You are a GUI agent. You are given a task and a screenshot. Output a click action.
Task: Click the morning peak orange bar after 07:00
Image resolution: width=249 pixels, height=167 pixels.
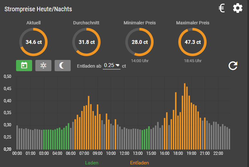click(89, 122)
